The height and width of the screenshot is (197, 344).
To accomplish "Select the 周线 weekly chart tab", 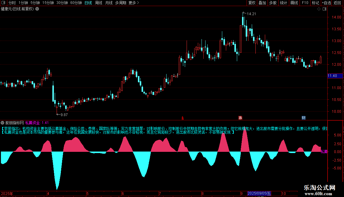I will pyautogui.click(x=99, y=3).
